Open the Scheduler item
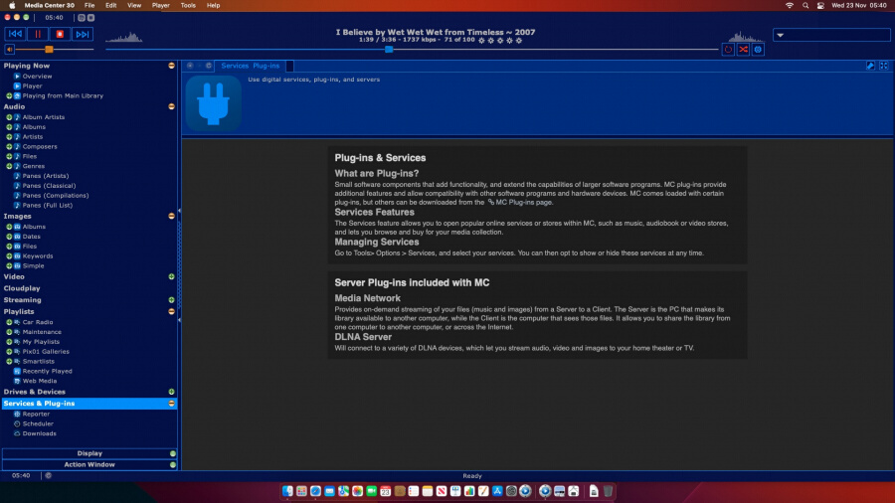This screenshot has width=895, height=503. click(x=38, y=423)
